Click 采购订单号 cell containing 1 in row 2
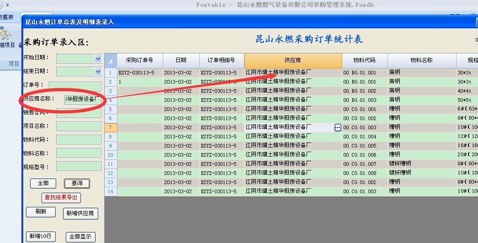This screenshot has width=478, height=243. (x=140, y=82)
